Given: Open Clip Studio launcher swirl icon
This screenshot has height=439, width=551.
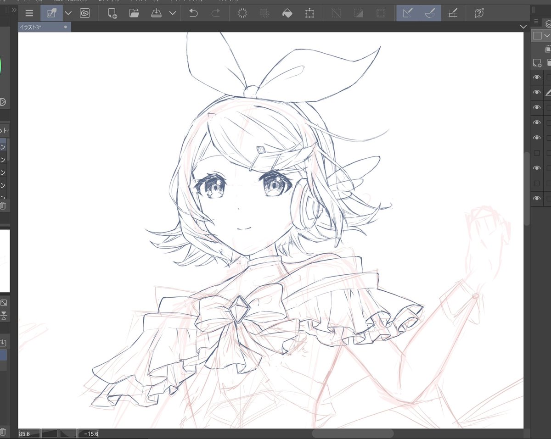Looking at the screenshot, I should [84, 13].
